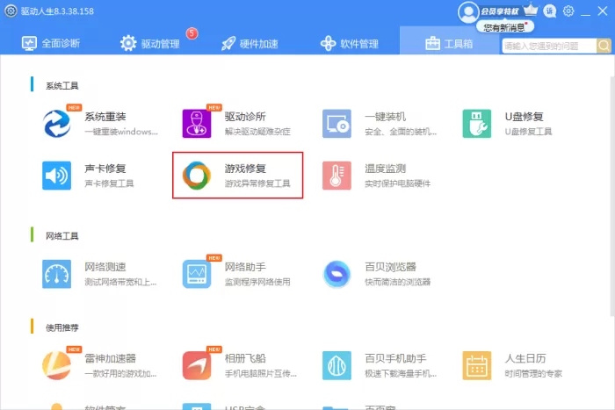This screenshot has height=410, width=615.
Task: Open the 温度监测 thermometer icon
Action: (336, 176)
